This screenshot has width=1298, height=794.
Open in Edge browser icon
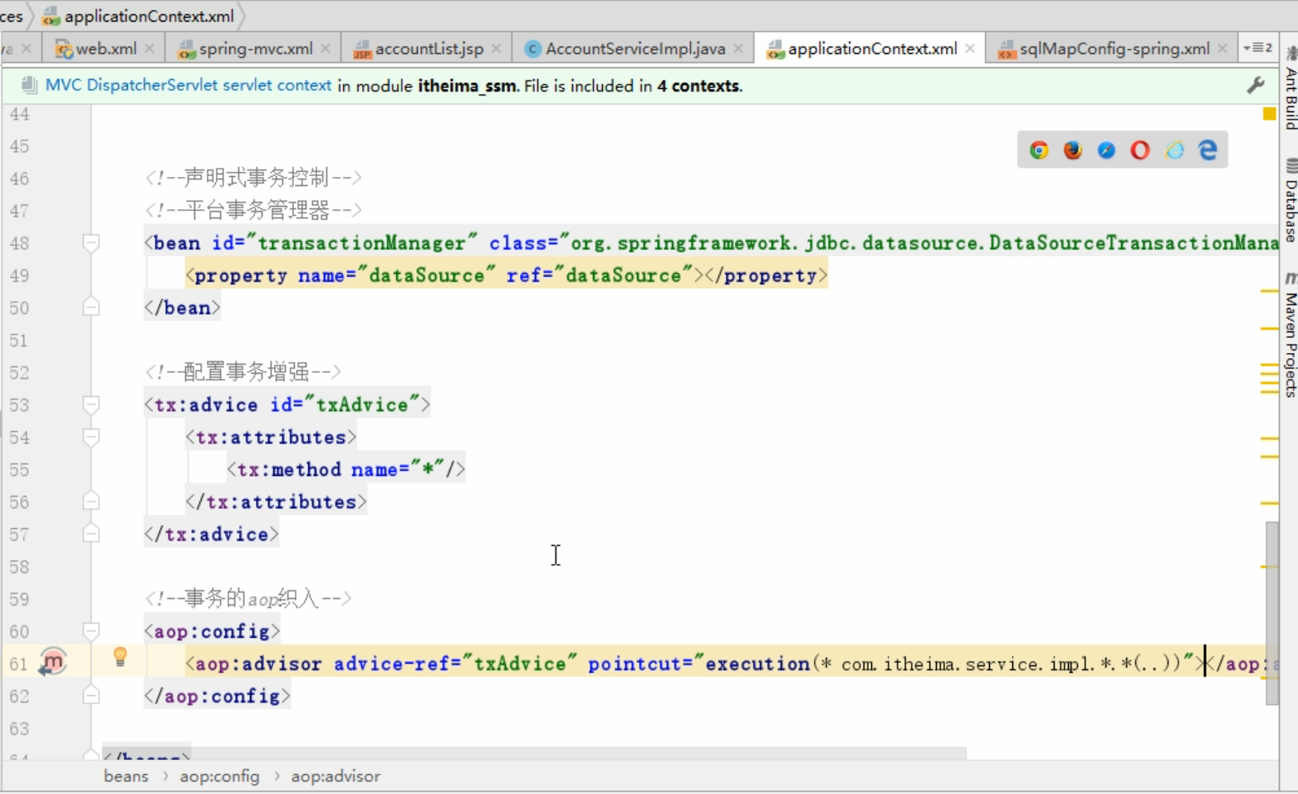click(x=1207, y=150)
